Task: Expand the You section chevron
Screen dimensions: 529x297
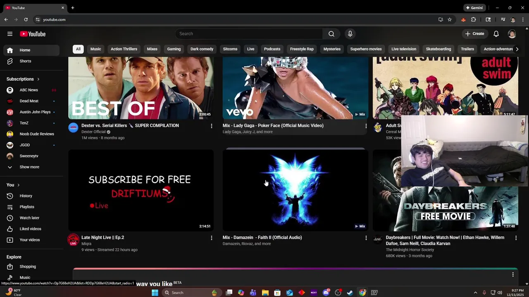Action: coord(18,185)
